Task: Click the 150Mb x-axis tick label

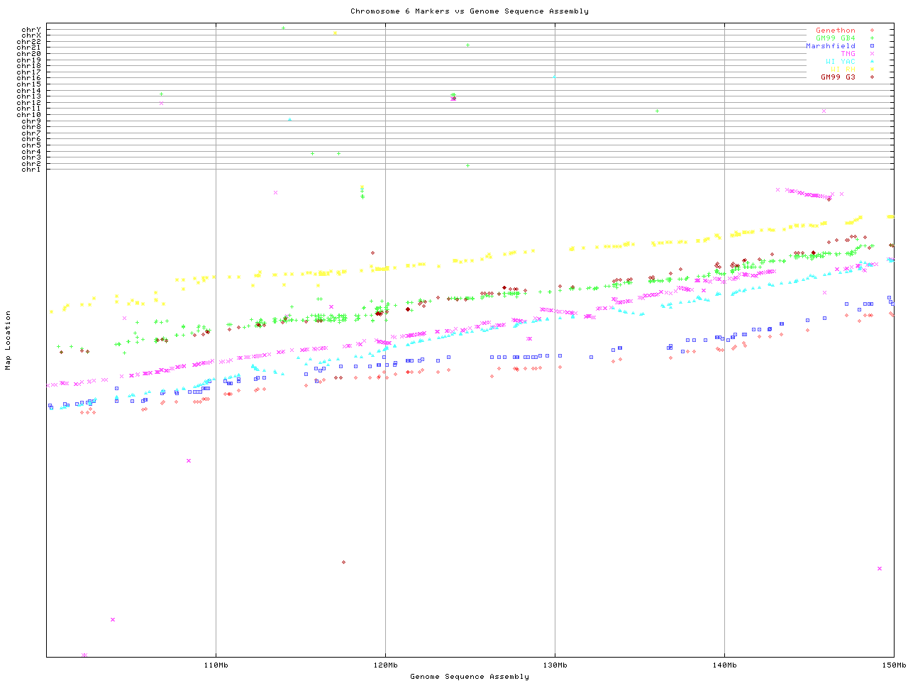Action: (x=894, y=665)
